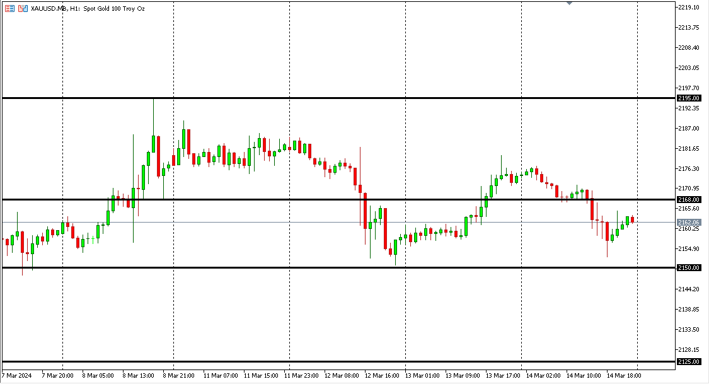Click the 14 Mar 02:00 time label
Screen dimensions: 709x384
tap(543, 375)
